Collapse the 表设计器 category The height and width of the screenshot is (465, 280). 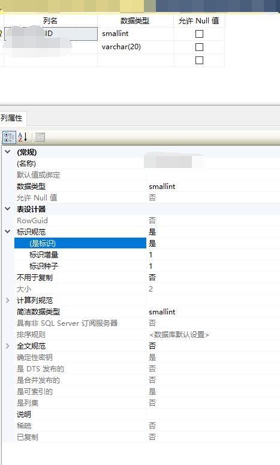[8, 209]
